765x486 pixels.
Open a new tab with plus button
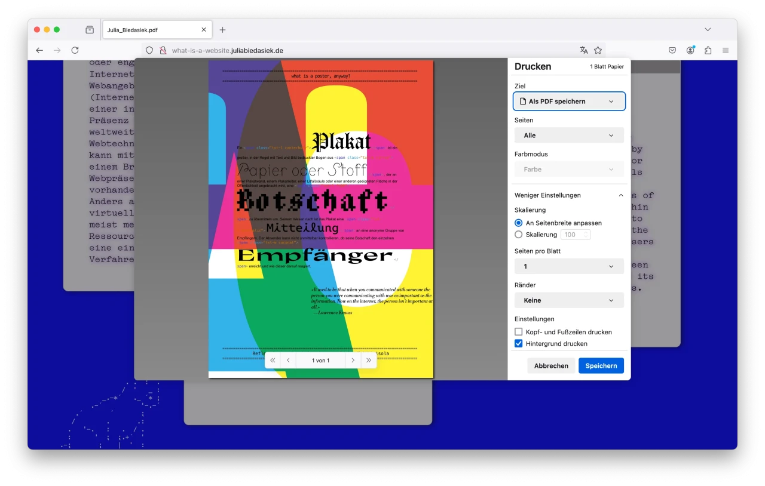point(222,30)
